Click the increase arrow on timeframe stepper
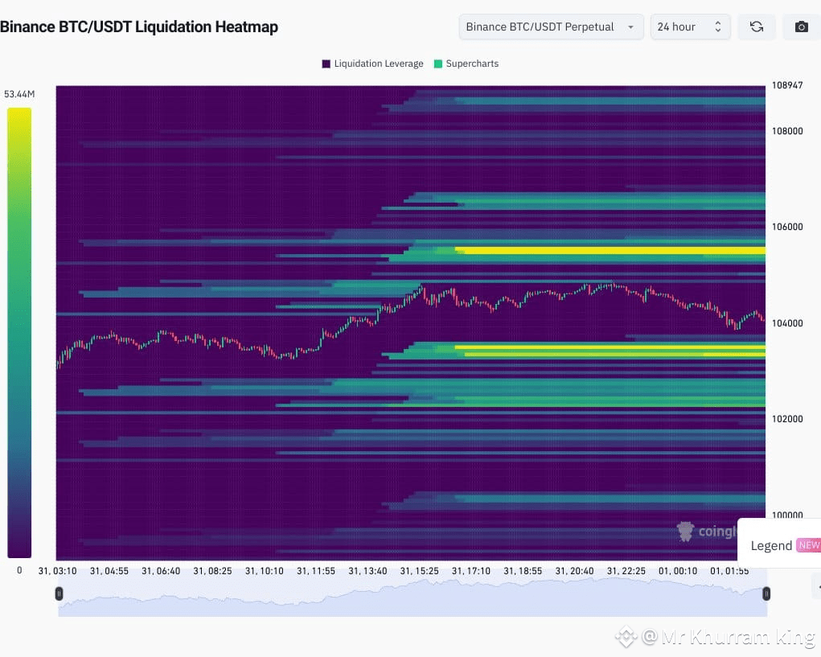Image resolution: width=821 pixels, height=657 pixels. (x=718, y=23)
